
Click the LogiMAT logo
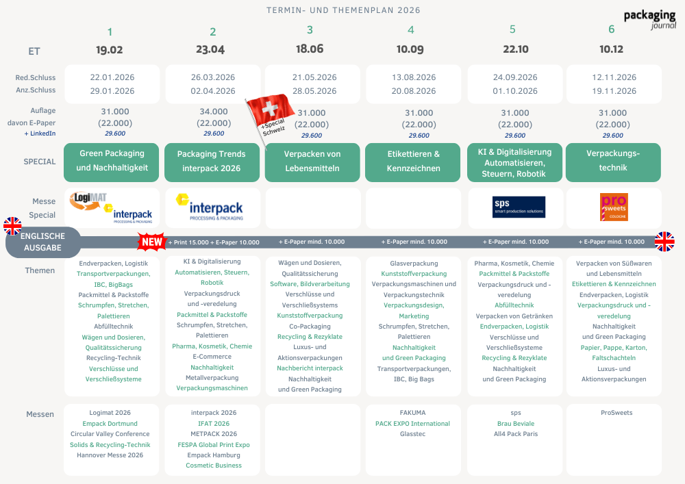click(88, 200)
